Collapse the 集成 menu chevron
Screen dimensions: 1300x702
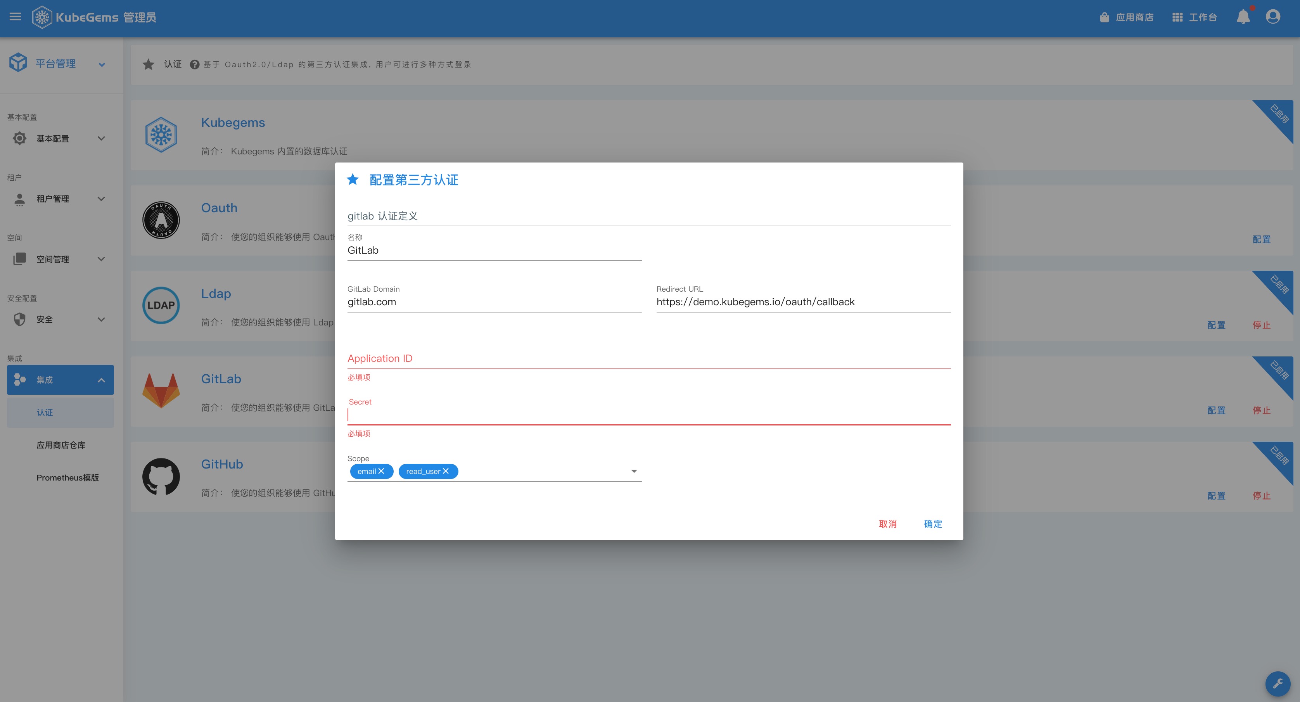tap(101, 380)
